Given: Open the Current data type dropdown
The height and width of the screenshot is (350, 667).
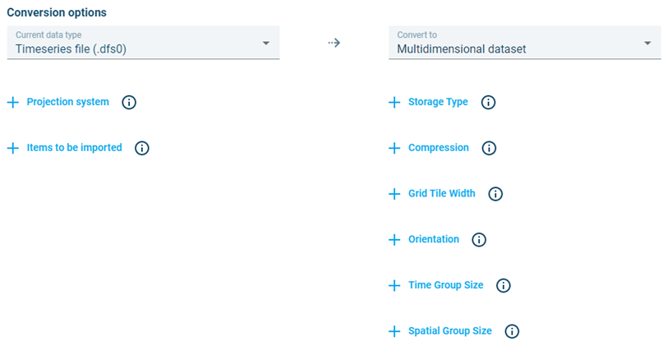Looking at the screenshot, I should pos(143,43).
